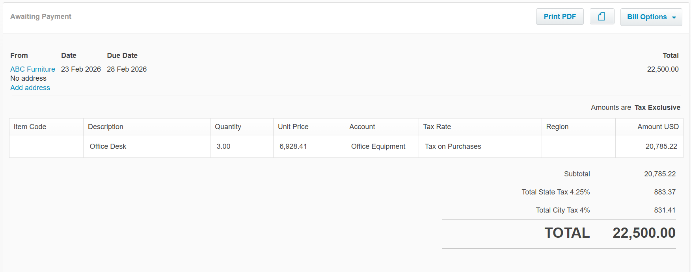Click the Quantity column header
The height and width of the screenshot is (272, 691).
(x=228, y=127)
